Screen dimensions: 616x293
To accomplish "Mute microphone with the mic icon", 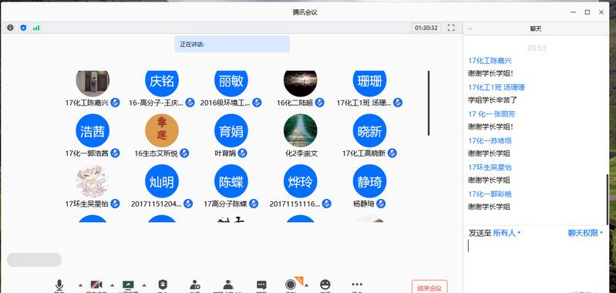I will point(59,285).
